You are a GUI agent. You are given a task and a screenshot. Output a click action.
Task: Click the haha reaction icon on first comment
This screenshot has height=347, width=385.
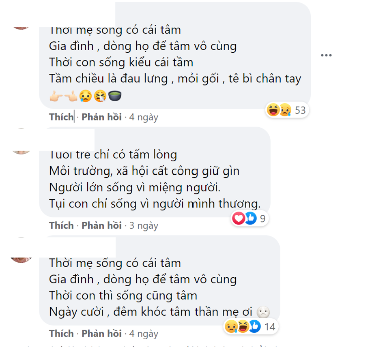[274, 109]
